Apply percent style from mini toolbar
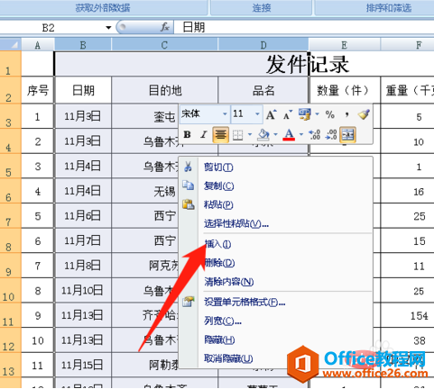Viewport: 434px width, 389px height. pos(330,114)
